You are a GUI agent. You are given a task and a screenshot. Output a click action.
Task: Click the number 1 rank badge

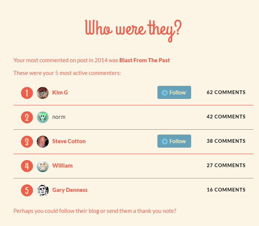point(27,93)
